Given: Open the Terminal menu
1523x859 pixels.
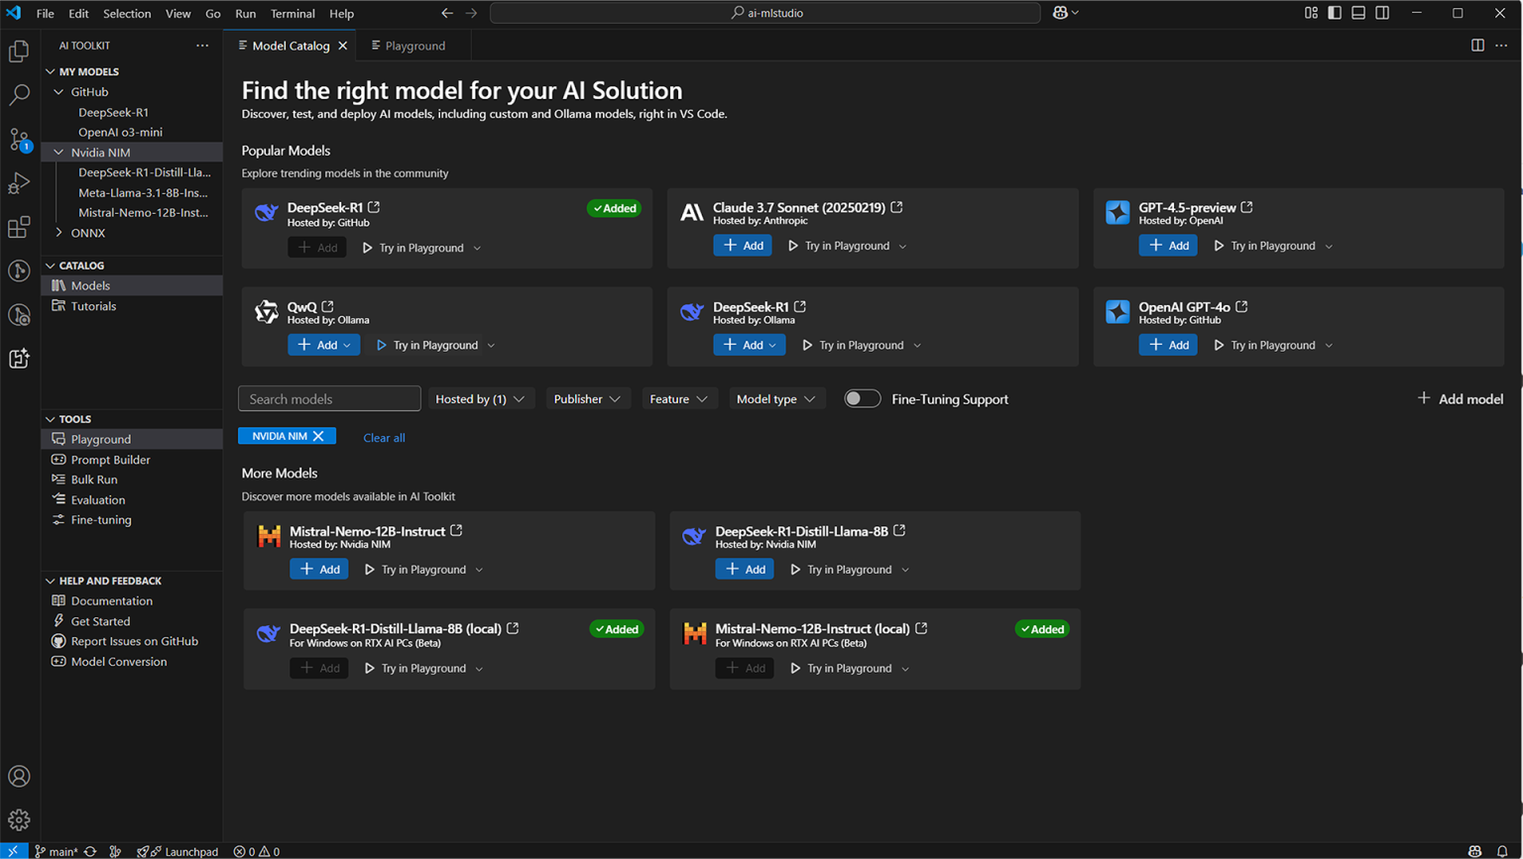Looking at the screenshot, I should 293,14.
